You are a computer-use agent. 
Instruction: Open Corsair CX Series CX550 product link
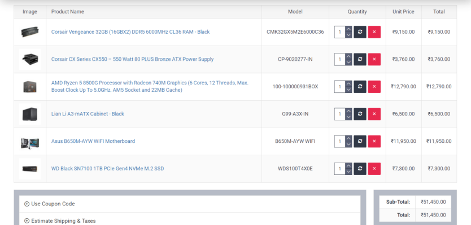[133, 59]
